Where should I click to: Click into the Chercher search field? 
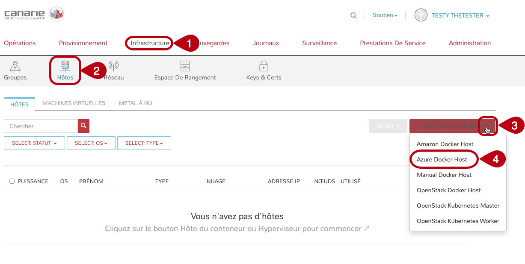click(41, 126)
